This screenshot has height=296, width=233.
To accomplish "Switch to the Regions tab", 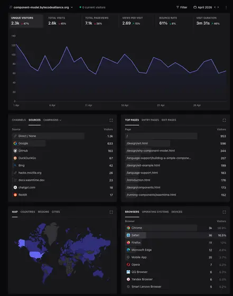I will 43,212.
